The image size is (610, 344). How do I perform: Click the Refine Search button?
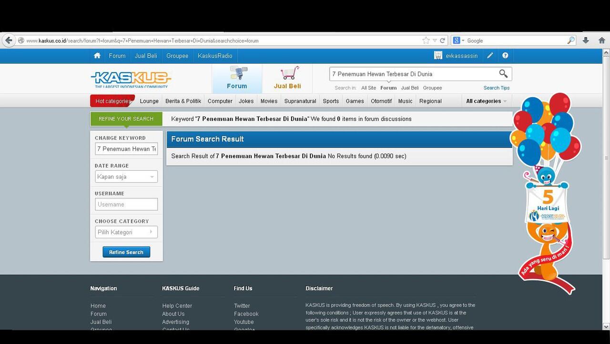click(x=126, y=252)
